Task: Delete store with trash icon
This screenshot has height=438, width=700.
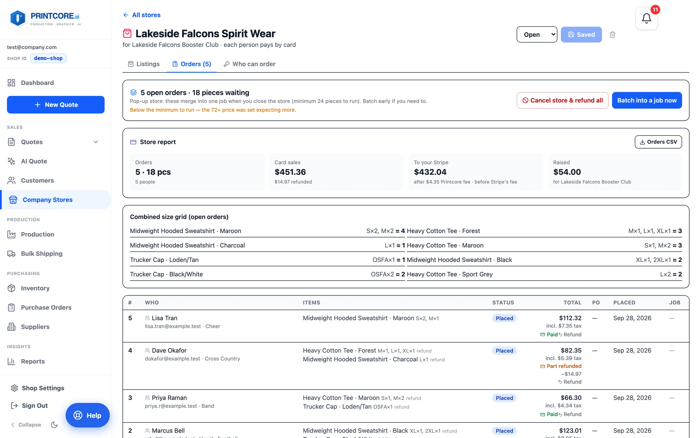Action: (x=612, y=34)
